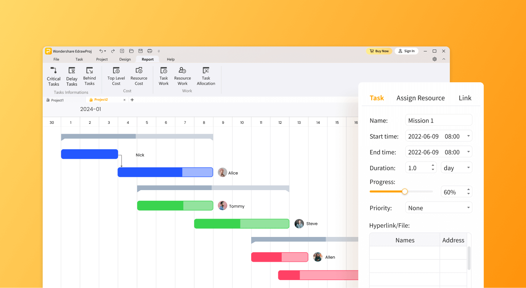
Task: Expand the Start time dropdown
Action: [x=468, y=136]
